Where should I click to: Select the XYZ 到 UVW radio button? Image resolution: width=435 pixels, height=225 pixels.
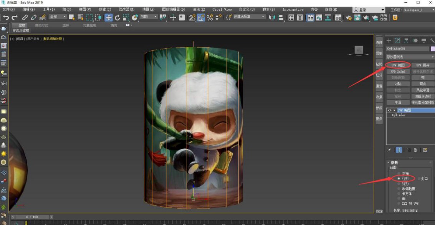pos(399,204)
